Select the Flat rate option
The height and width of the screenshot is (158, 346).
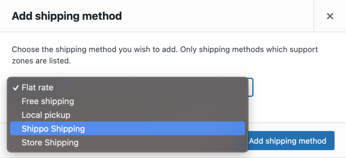[38, 88]
